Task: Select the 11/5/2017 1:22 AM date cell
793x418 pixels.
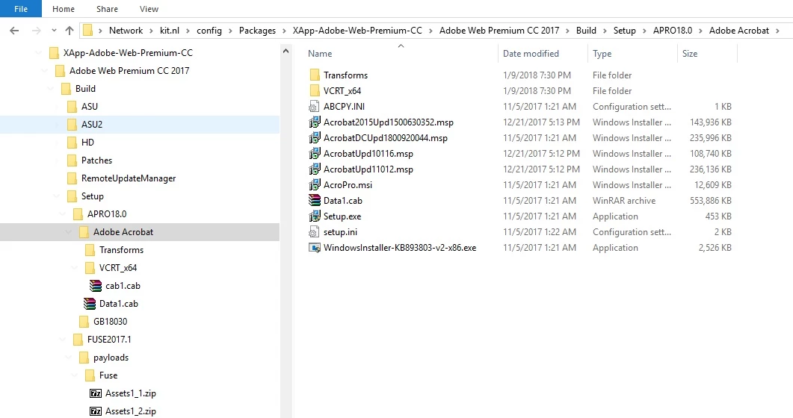Action: tap(539, 231)
